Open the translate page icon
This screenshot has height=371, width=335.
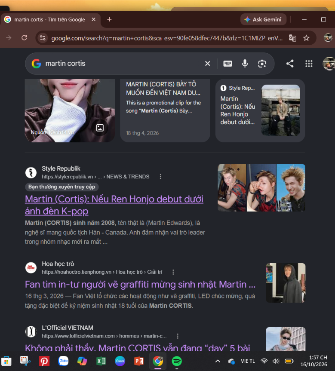click(x=292, y=38)
